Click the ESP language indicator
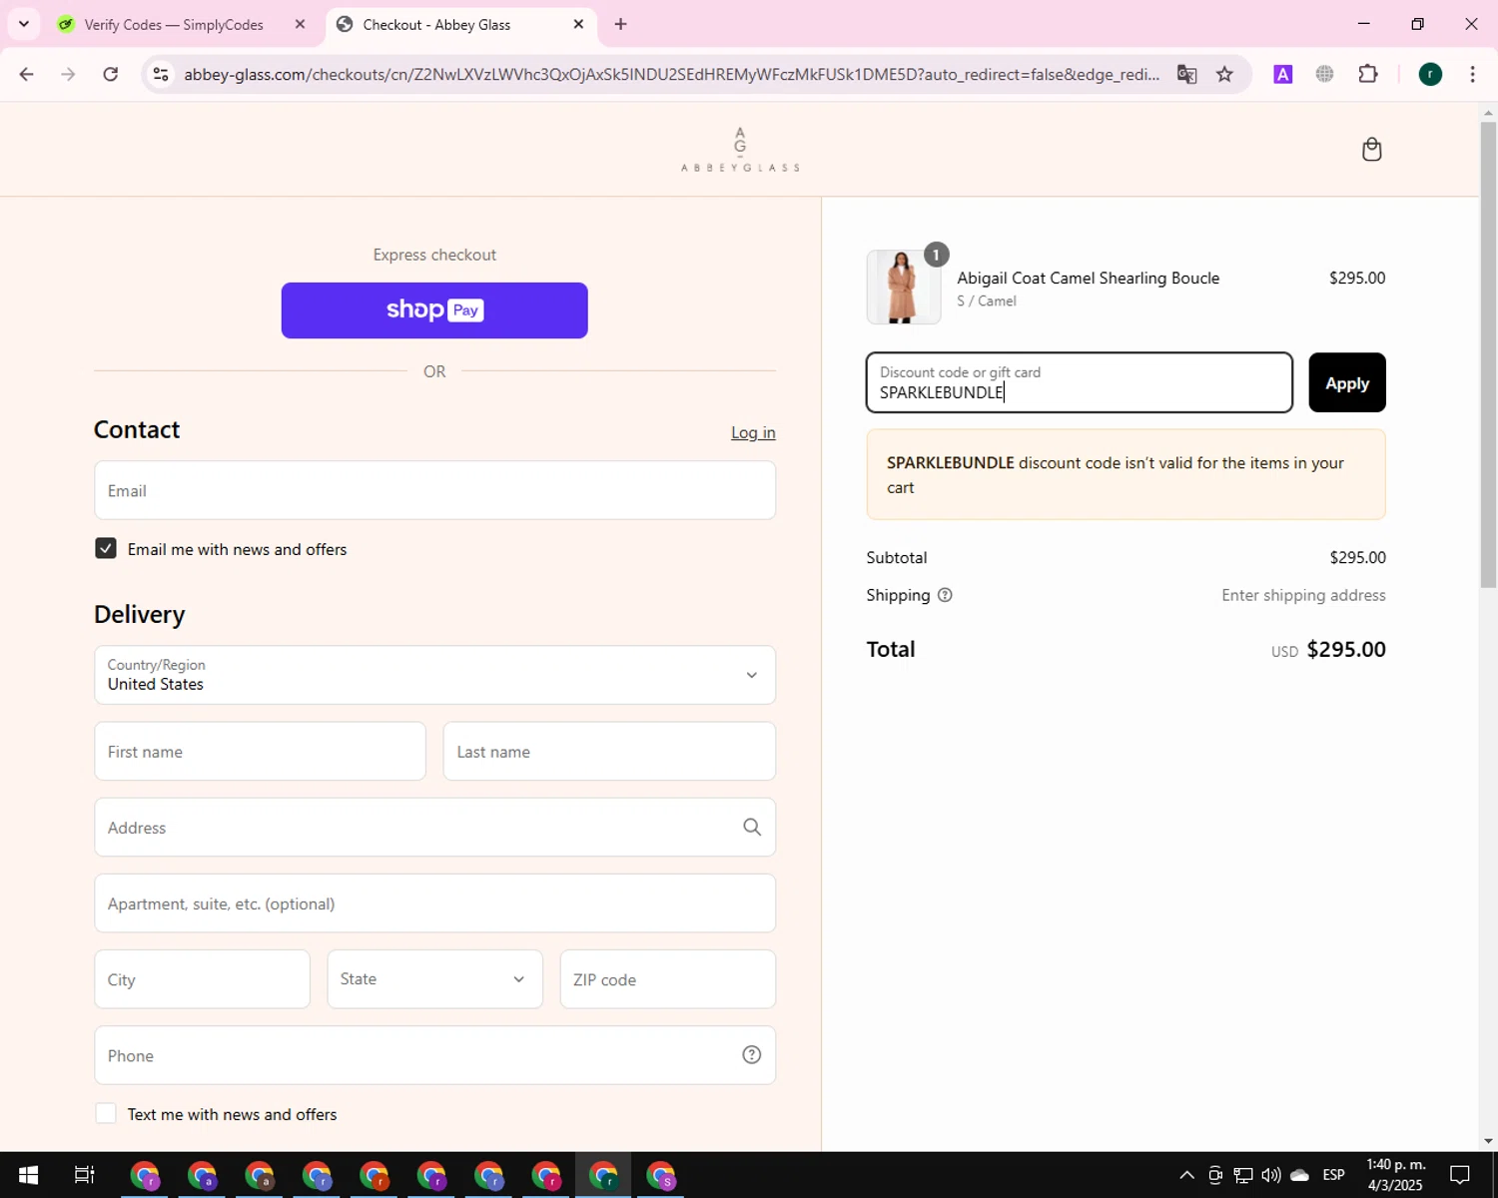The height and width of the screenshot is (1198, 1498). coord(1333,1175)
